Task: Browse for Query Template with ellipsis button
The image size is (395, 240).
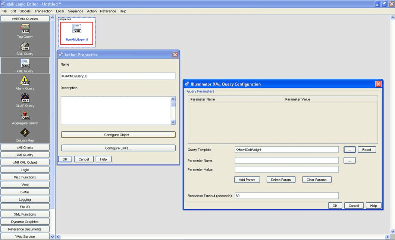Action: pos(349,150)
